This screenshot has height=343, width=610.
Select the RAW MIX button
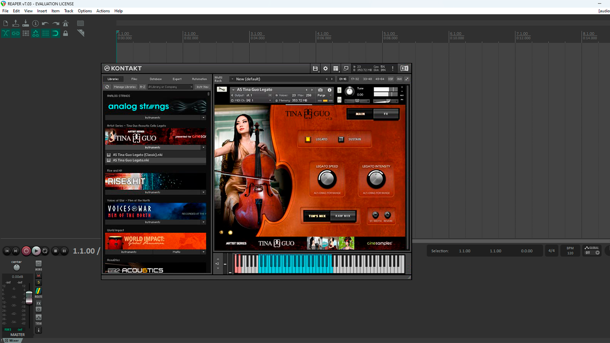(x=343, y=216)
